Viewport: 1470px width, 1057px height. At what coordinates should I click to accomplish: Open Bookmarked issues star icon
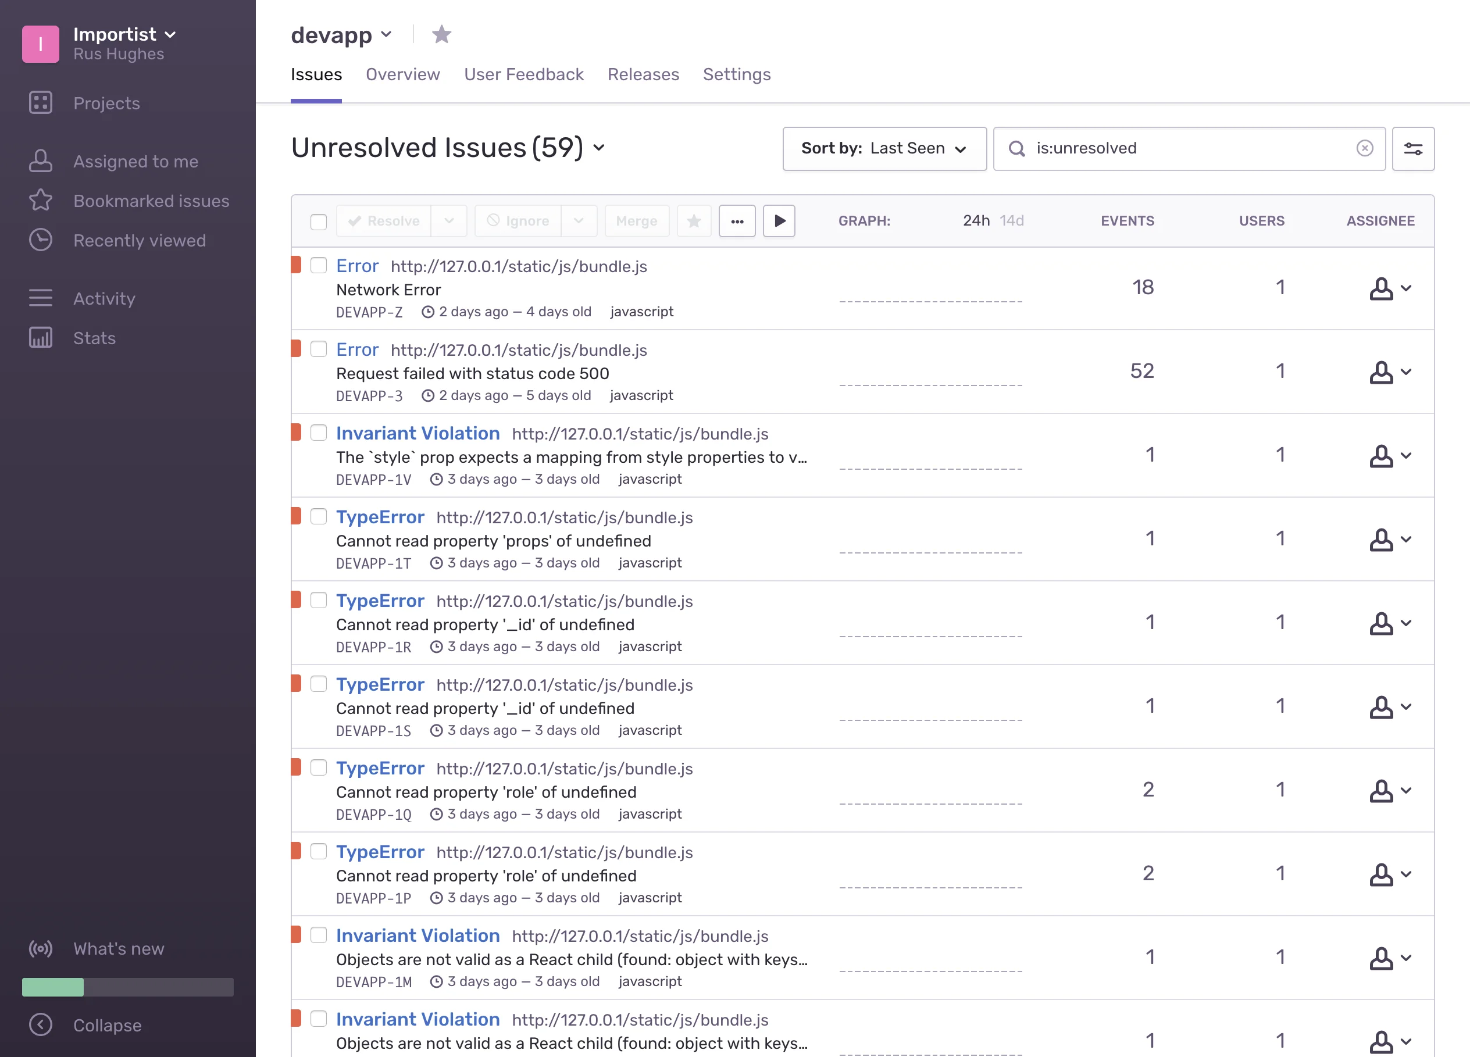40,200
